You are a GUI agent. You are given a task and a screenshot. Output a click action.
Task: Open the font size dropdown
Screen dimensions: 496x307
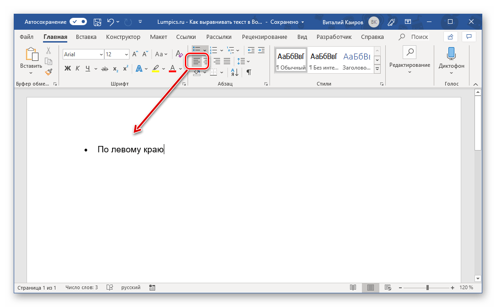126,54
